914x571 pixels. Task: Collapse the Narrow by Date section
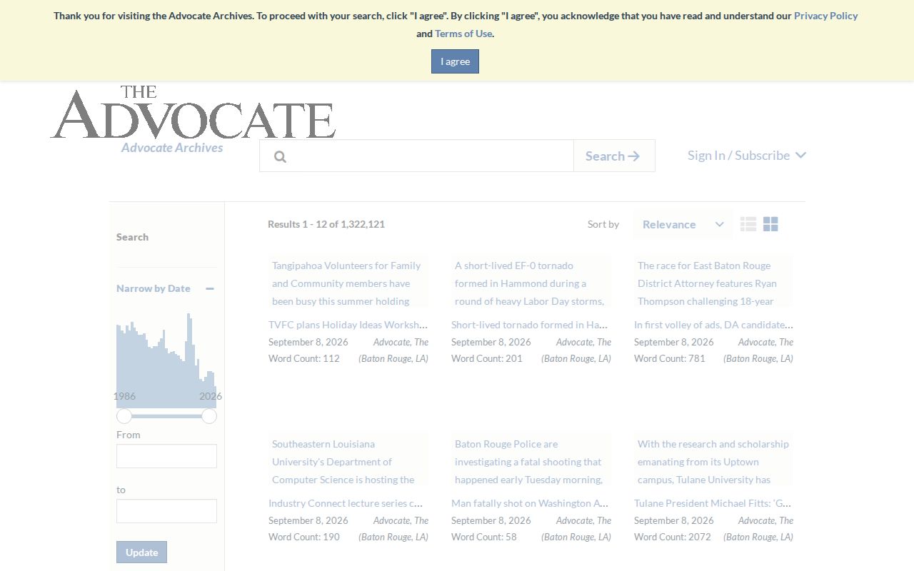(x=210, y=288)
